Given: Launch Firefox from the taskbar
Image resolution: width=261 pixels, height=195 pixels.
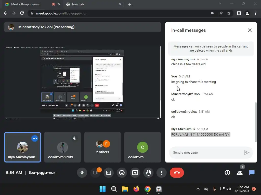Looking at the screenshot, I should (x=136, y=189).
